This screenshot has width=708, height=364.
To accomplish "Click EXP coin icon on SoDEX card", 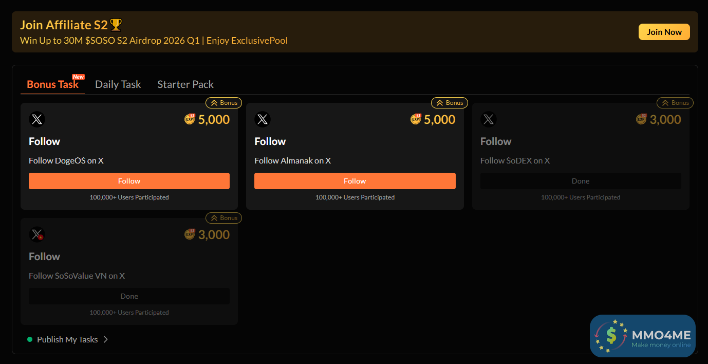I will coord(641,119).
